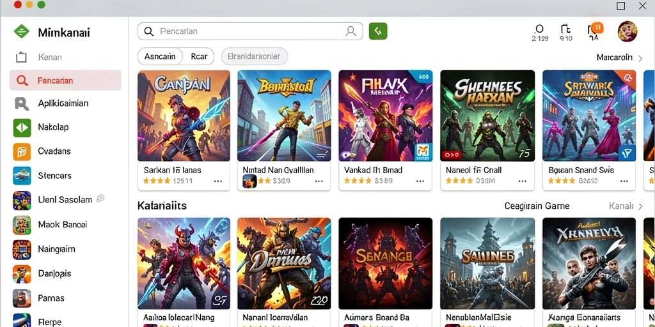The image size is (655, 327).
Task: Open Aplikicaimian sidebar icon
Action: (x=22, y=103)
